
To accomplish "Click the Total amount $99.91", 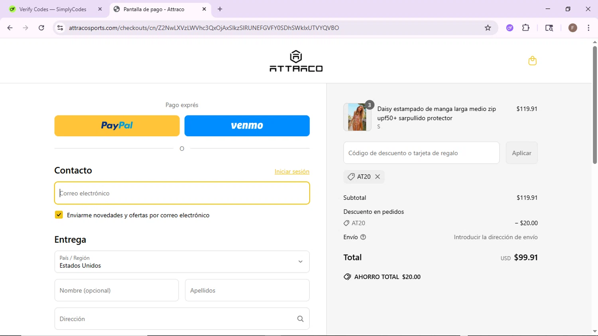I will (x=526, y=257).
